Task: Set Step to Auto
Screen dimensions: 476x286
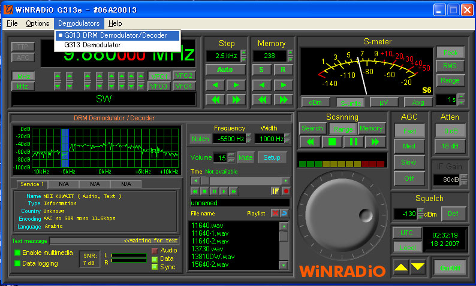Action: 225,69
